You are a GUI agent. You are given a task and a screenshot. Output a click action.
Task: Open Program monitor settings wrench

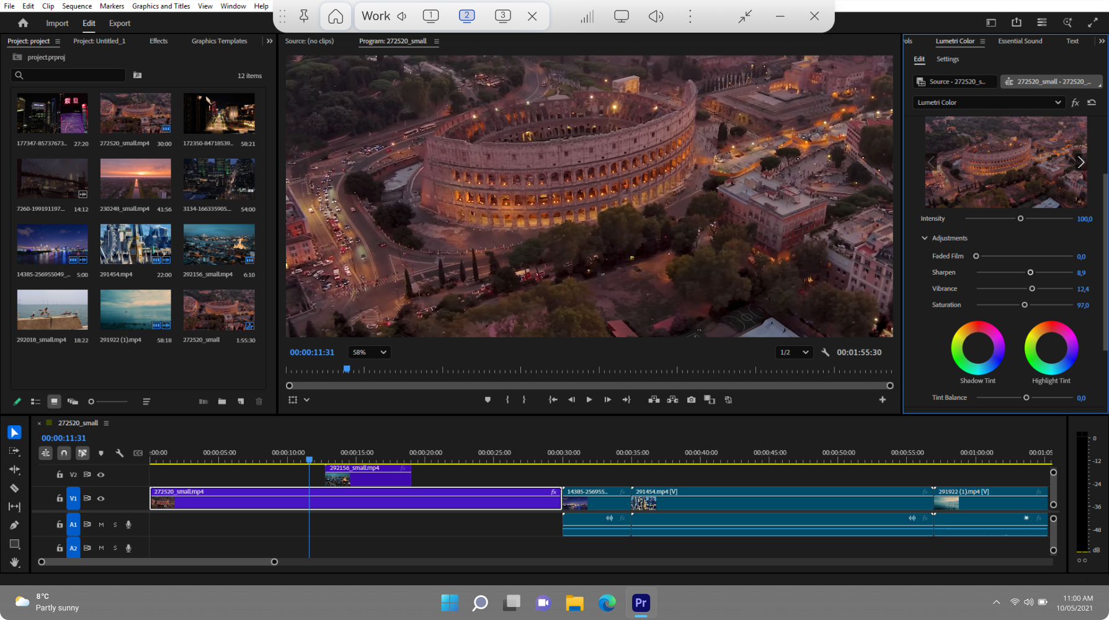pos(826,352)
